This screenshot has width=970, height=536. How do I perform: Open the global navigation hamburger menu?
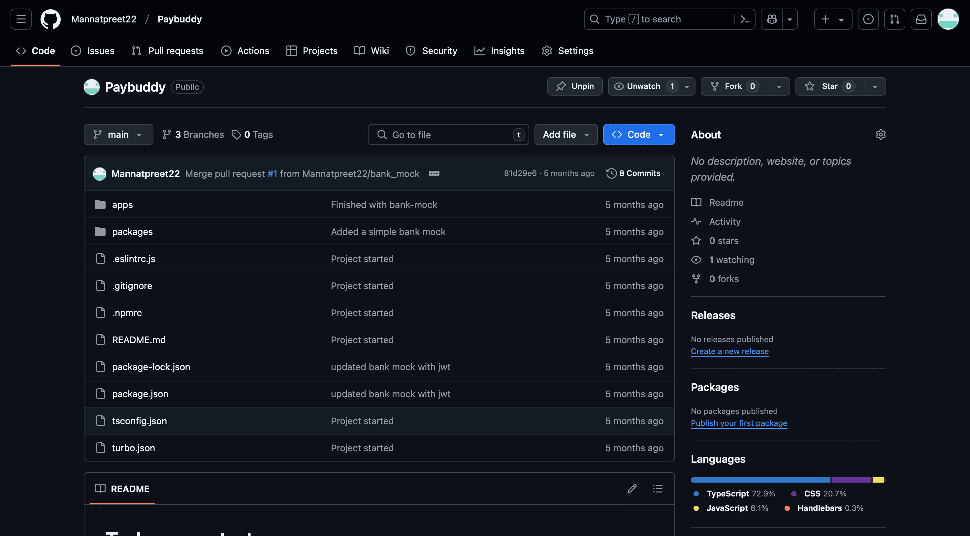point(21,19)
